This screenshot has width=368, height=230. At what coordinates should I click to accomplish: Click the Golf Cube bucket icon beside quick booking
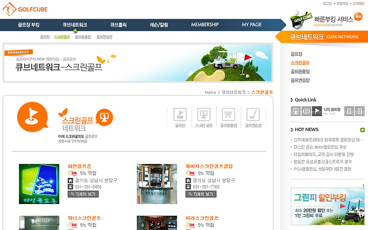pos(301,20)
